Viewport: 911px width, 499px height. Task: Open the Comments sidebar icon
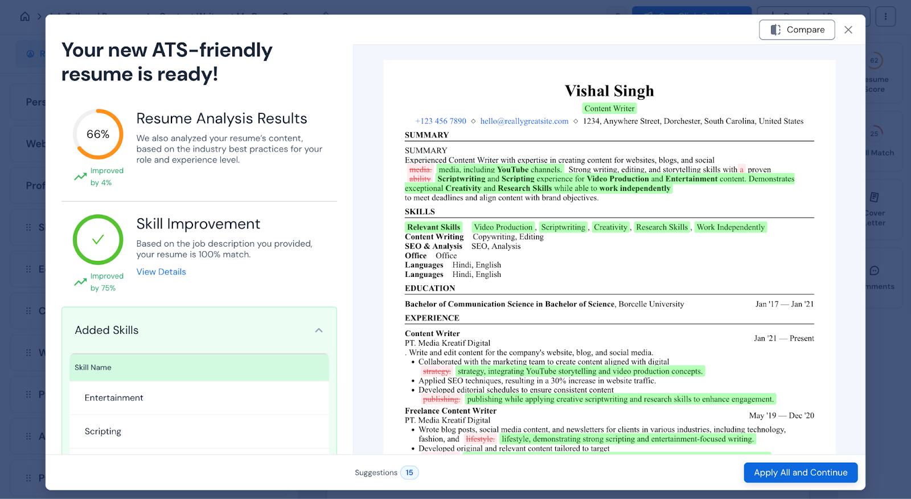point(874,271)
